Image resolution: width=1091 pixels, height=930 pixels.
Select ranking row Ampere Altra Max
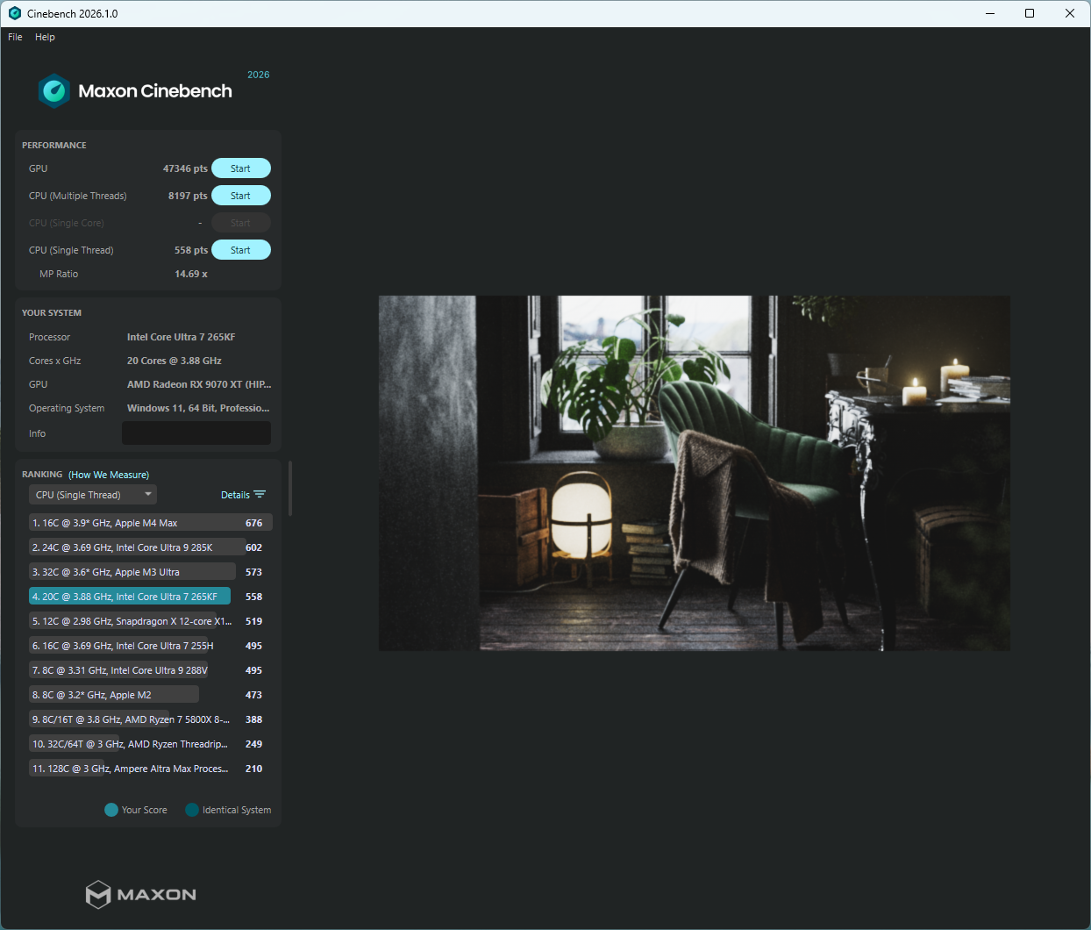(151, 769)
